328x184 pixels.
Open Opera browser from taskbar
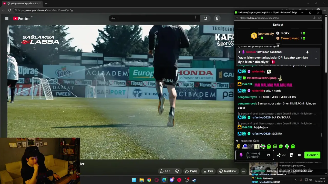(157, 180)
